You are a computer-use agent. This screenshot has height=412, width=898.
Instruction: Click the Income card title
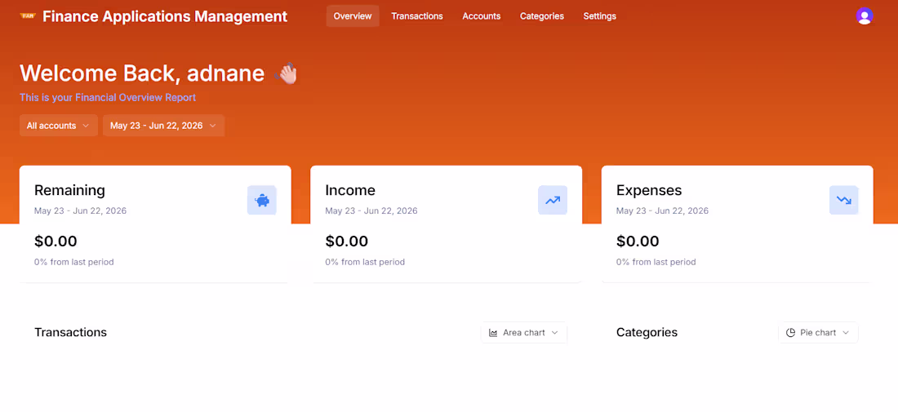[x=350, y=190]
